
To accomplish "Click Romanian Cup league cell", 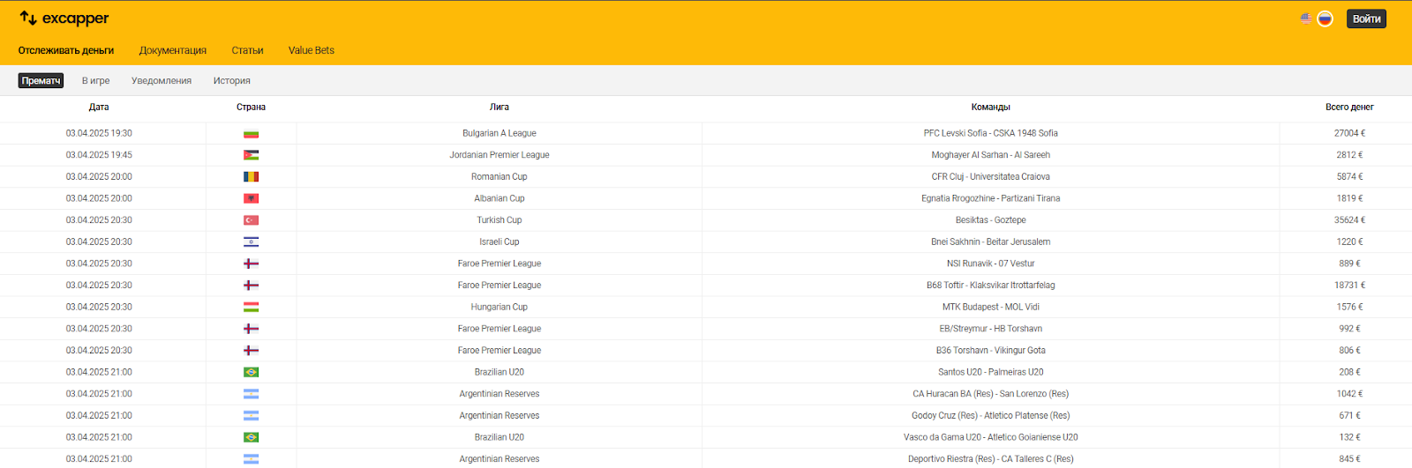I will (499, 176).
